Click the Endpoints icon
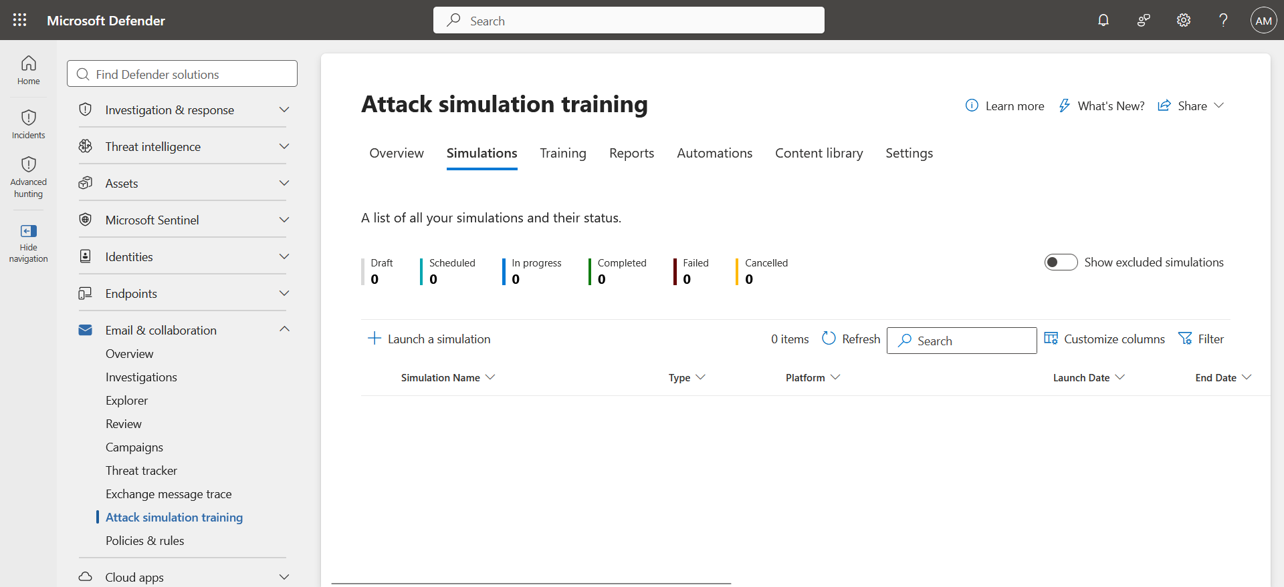 click(x=86, y=293)
